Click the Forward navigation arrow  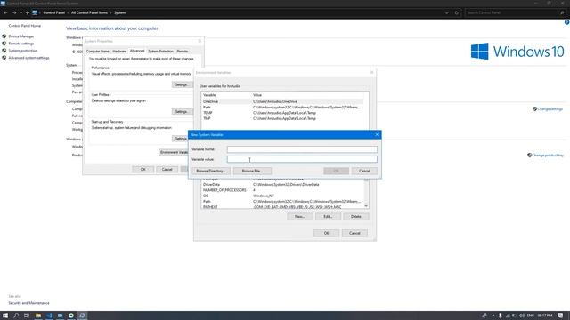click(x=14, y=12)
